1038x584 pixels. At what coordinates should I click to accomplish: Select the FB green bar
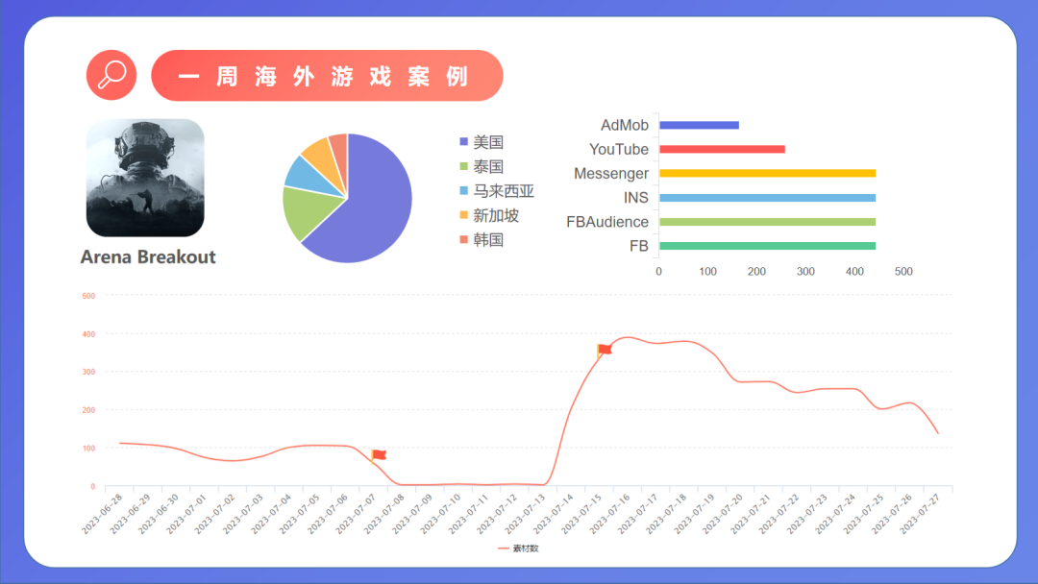pyautogui.click(x=766, y=246)
